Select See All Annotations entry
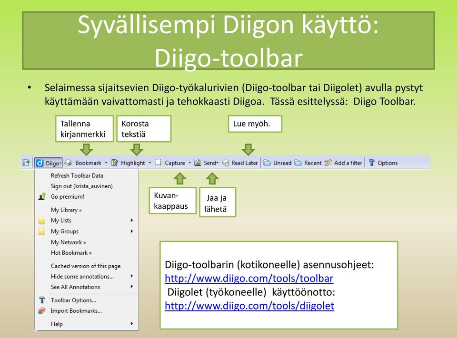This screenshot has height=338, width=457. click(x=75, y=287)
